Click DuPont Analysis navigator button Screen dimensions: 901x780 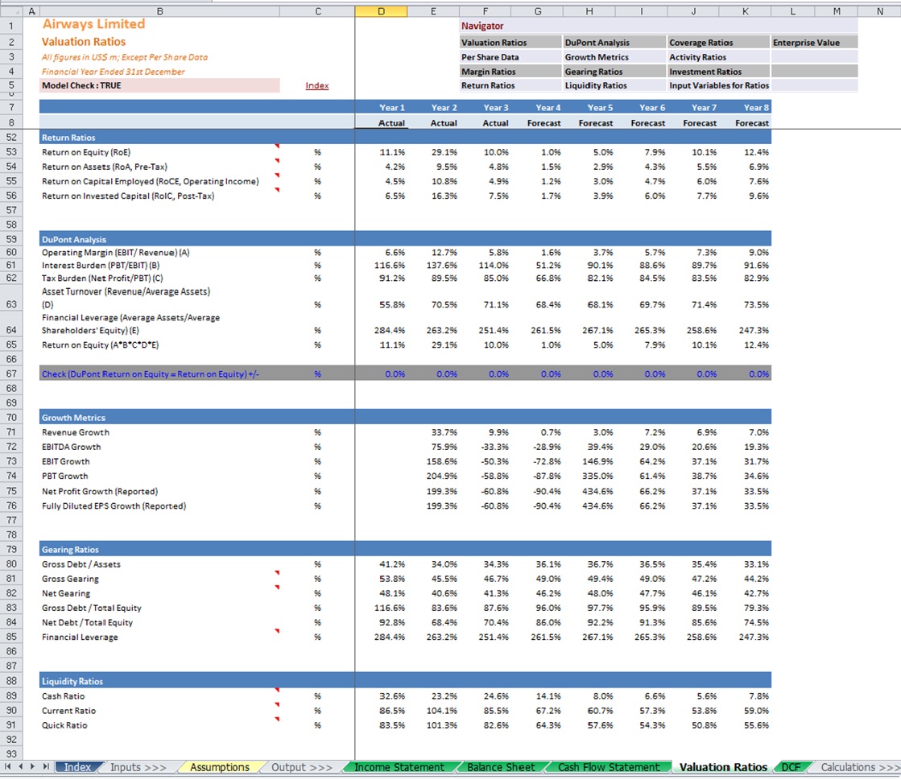coord(614,43)
